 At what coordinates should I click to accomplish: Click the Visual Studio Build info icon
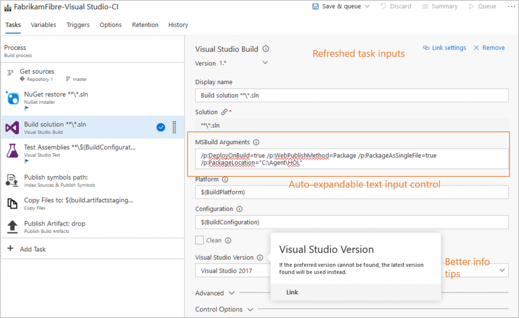[x=266, y=49]
